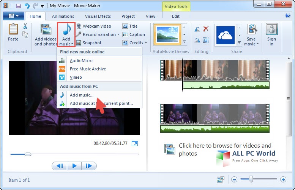The image size is (295, 190).
Task: Select the second green music track
Action: [x=215, y=129]
